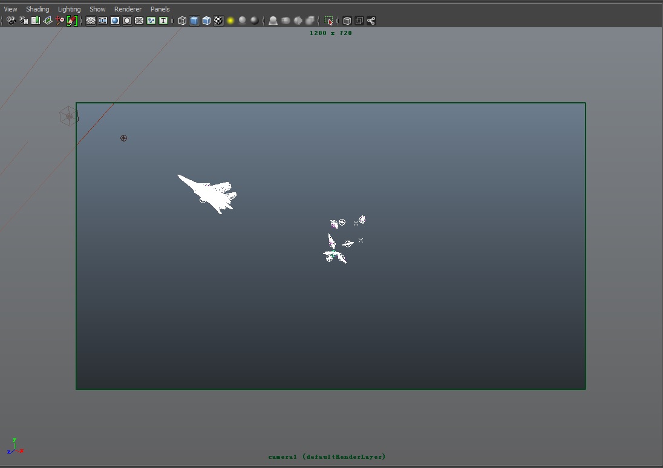Image resolution: width=663 pixels, height=468 pixels.
Task: Open the Panels menu
Action: pos(160,8)
